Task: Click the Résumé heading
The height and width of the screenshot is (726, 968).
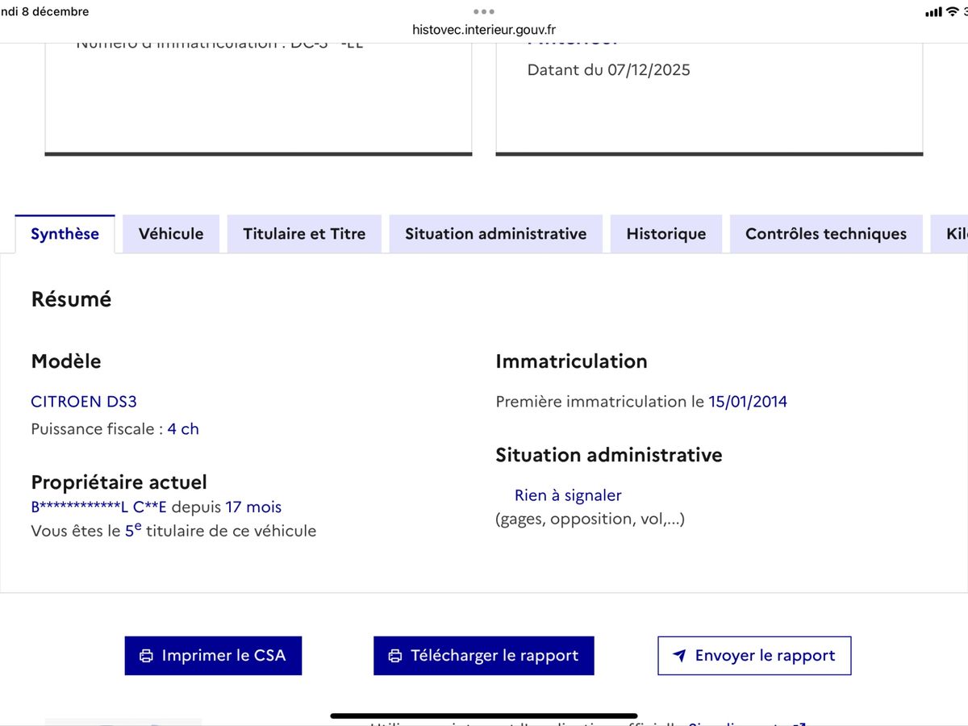Action: 71,299
